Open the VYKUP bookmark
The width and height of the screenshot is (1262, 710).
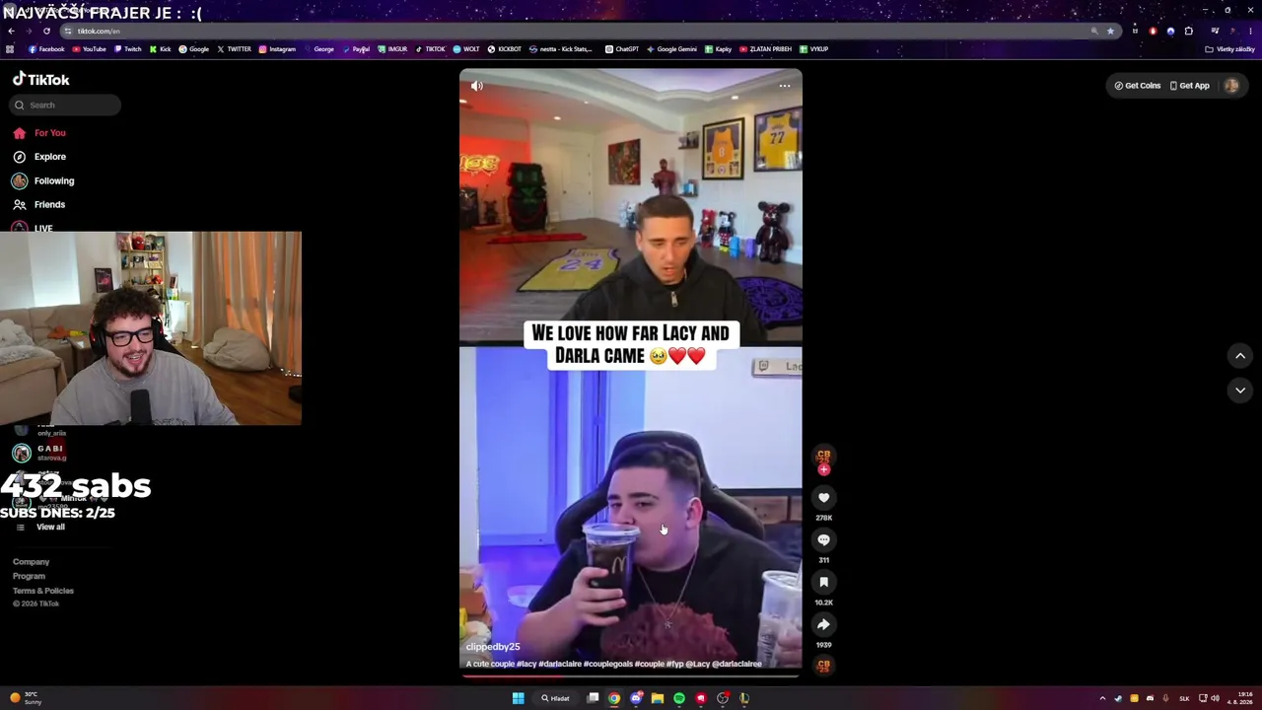click(x=813, y=49)
